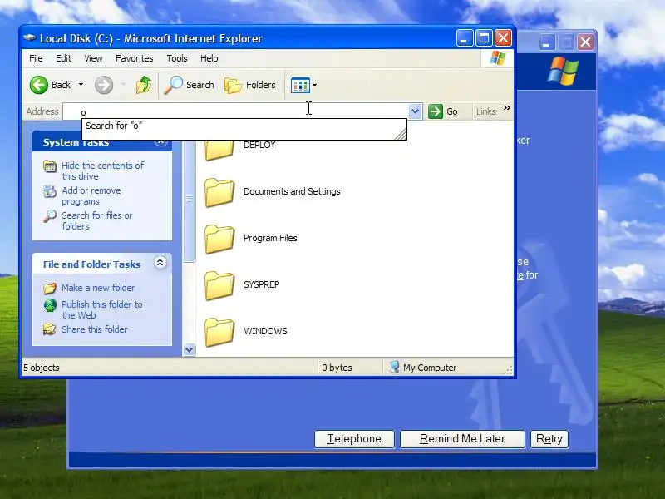Click the green Go arrow button

[435, 111]
